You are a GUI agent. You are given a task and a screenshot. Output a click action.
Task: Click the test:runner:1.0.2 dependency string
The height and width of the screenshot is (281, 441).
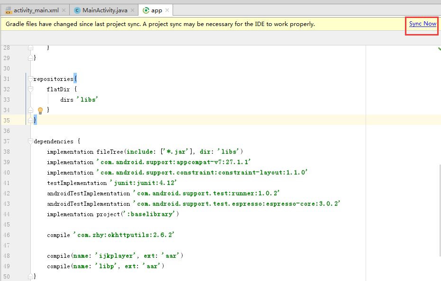[x=206, y=193]
